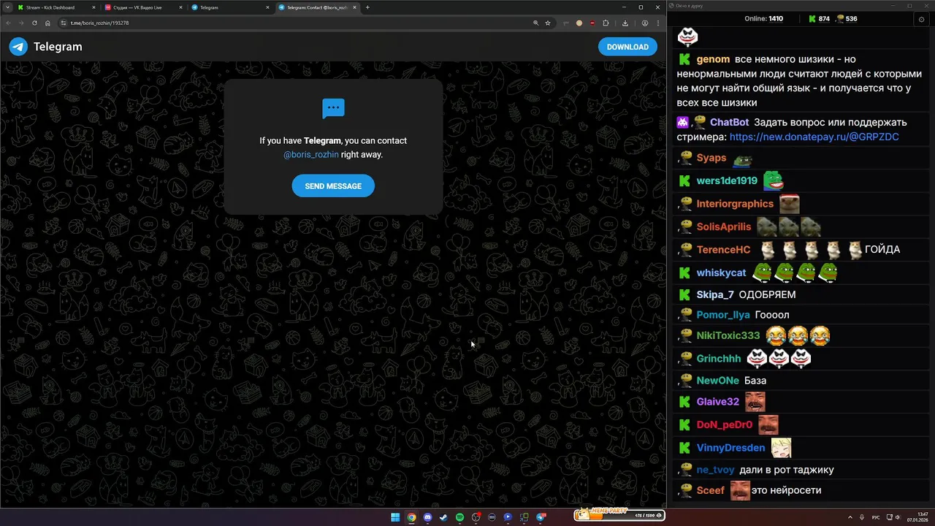Click the blue chat bubble icon on card
This screenshot has width=935, height=526.
point(333,109)
